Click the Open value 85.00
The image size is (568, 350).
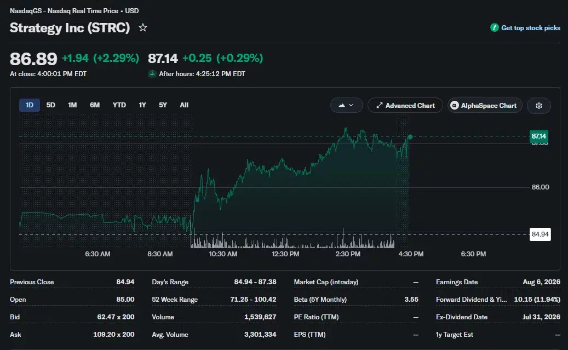[x=125, y=299]
